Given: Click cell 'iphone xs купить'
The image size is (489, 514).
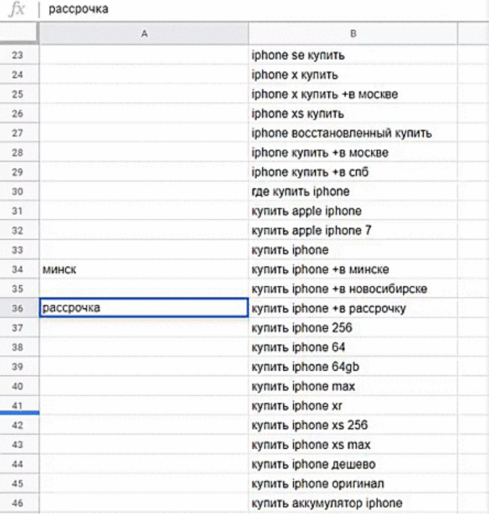Looking at the screenshot, I should [x=353, y=113].
